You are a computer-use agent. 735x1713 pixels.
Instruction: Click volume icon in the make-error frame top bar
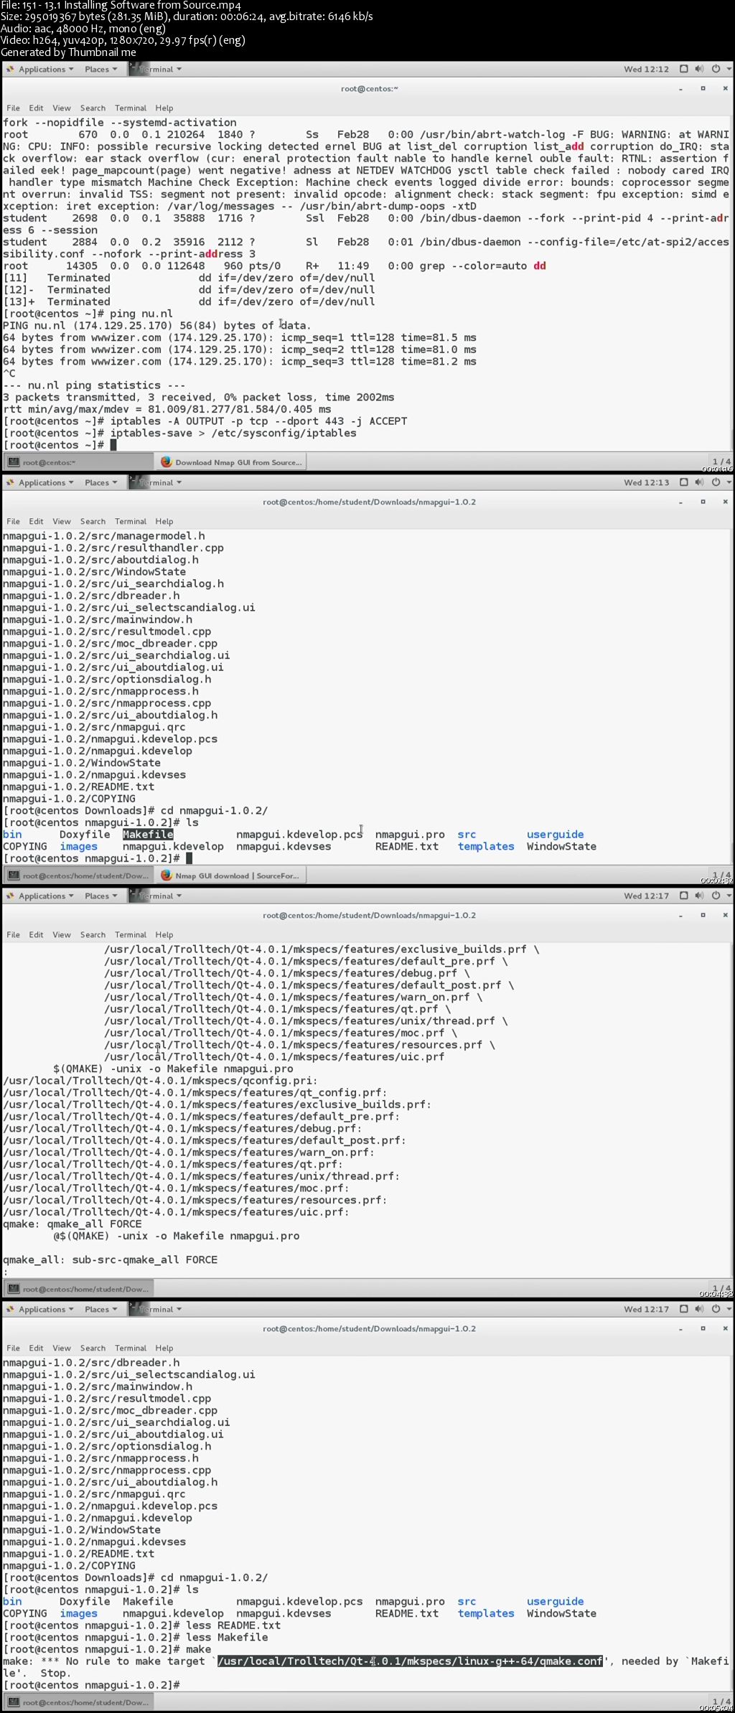(700, 1310)
